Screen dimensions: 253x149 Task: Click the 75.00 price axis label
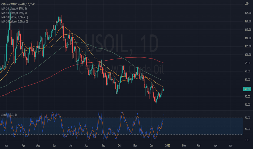click(x=248, y=96)
